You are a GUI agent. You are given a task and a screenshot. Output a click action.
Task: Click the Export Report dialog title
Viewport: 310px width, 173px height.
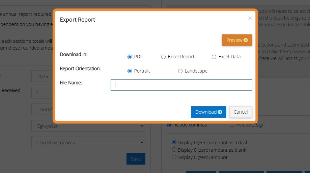78,20
